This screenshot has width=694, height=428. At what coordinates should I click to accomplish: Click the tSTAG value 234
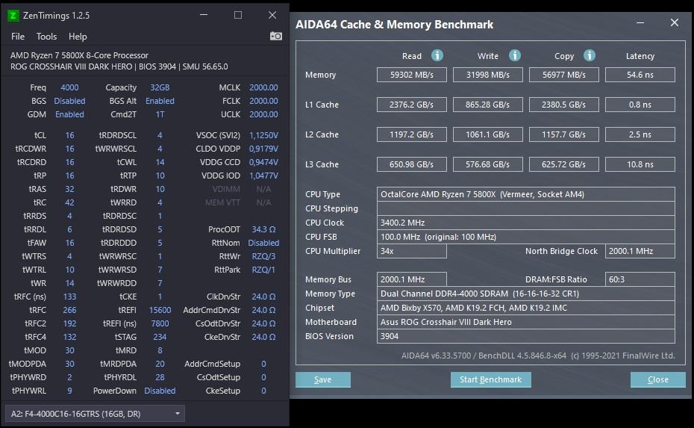(x=160, y=337)
